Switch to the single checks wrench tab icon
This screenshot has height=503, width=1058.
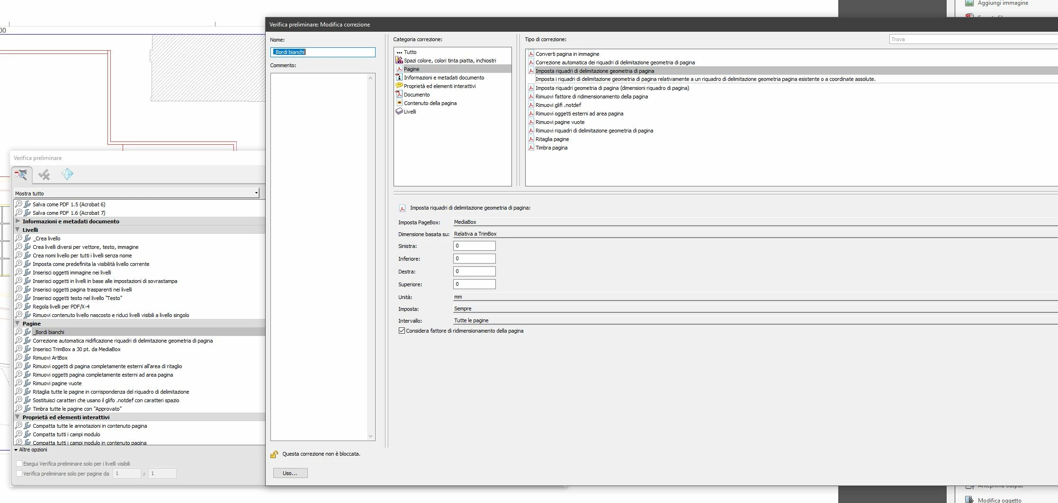tap(44, 175)
